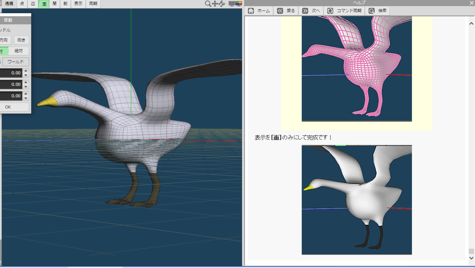The width and height of the screenshot is (475, 268).
Task: Increase the third 0.00 value with up arrow
Action: [x=26, y=94]
